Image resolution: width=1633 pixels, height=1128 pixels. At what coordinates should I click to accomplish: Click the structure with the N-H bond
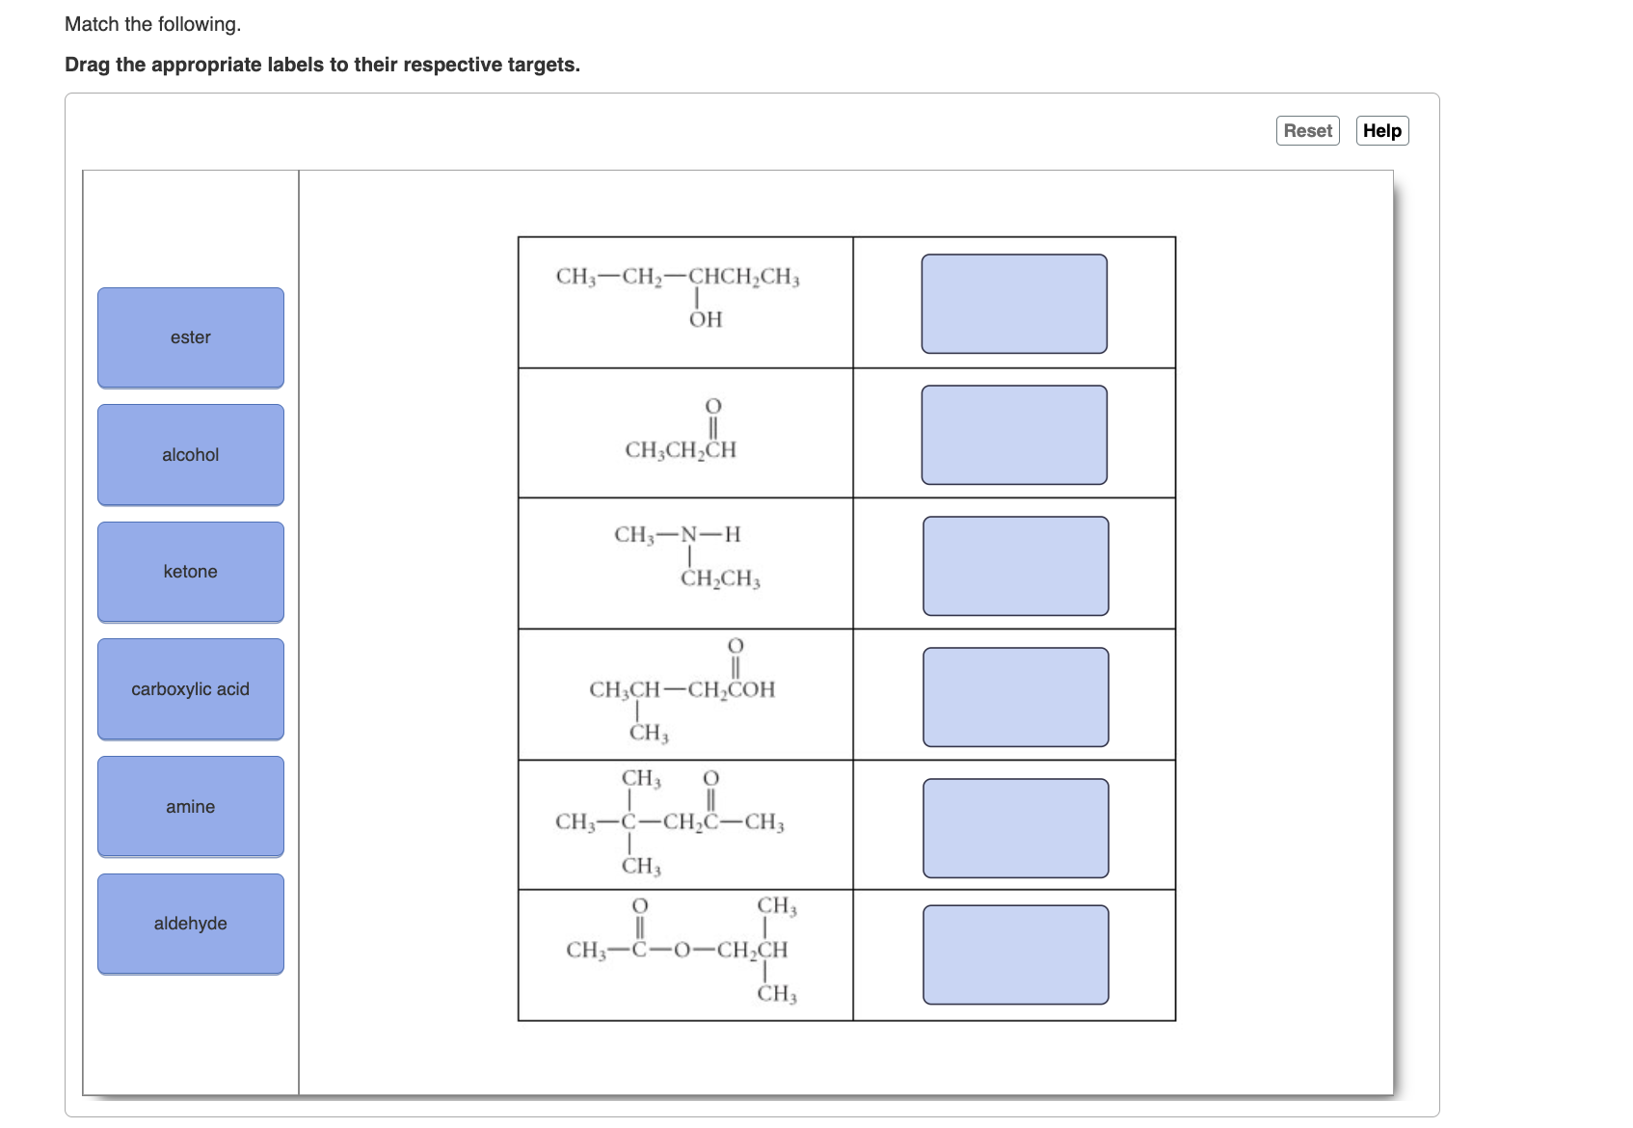[684, 554]
